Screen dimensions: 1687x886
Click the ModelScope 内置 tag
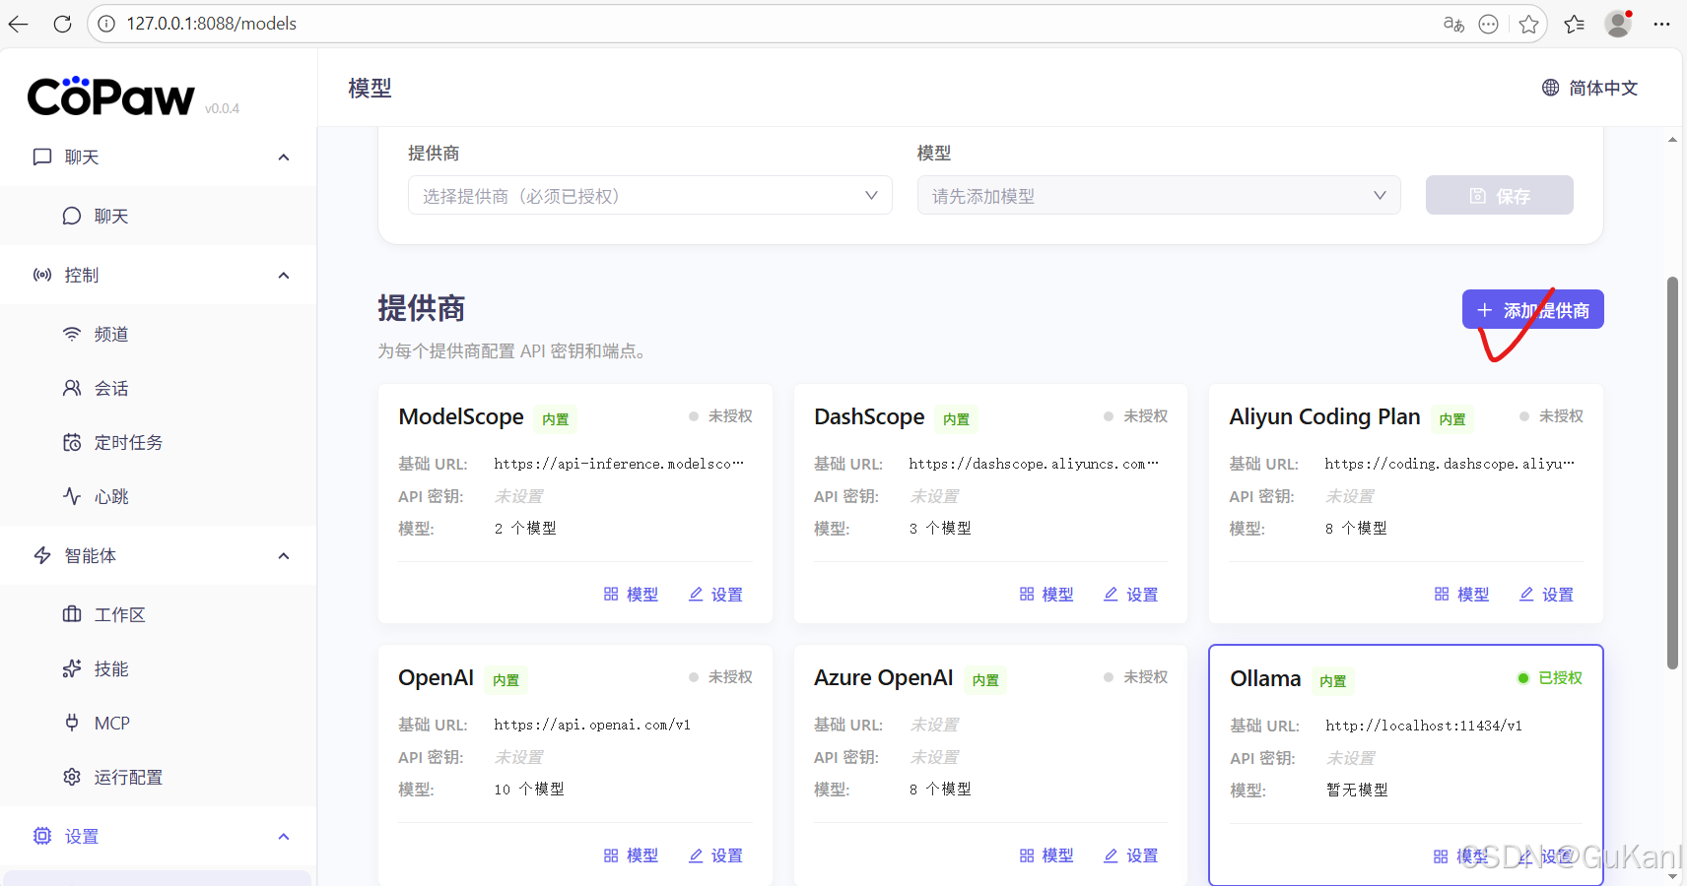(x=556, y=419)
